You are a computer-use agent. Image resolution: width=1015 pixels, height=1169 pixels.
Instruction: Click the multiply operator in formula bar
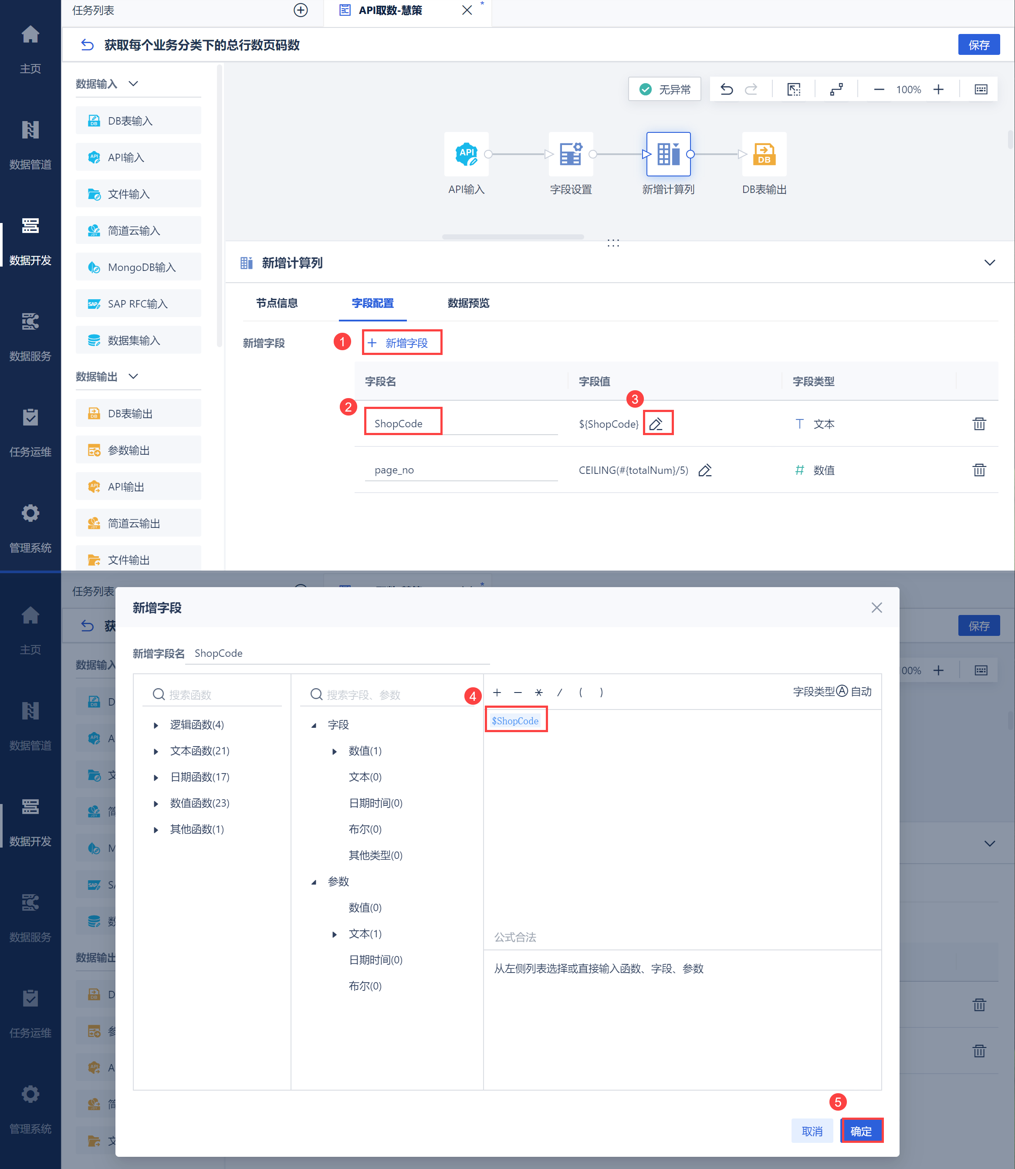click(x=539, y=692)
